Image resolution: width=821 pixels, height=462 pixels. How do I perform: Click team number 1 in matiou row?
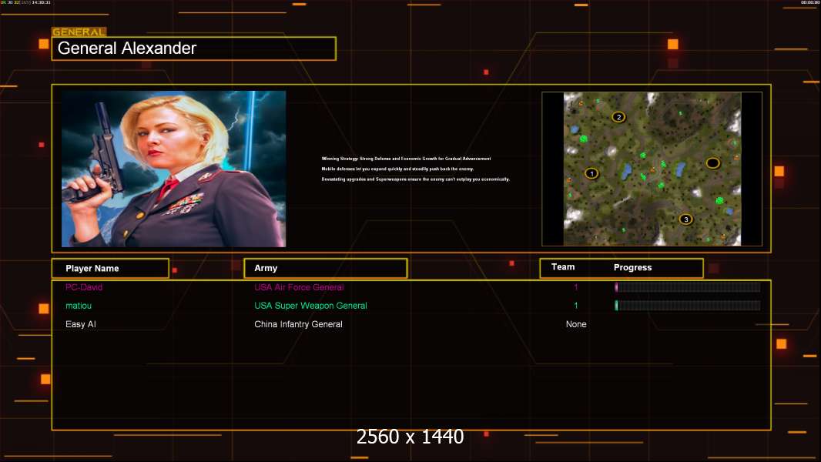click(x=576, y=306)
